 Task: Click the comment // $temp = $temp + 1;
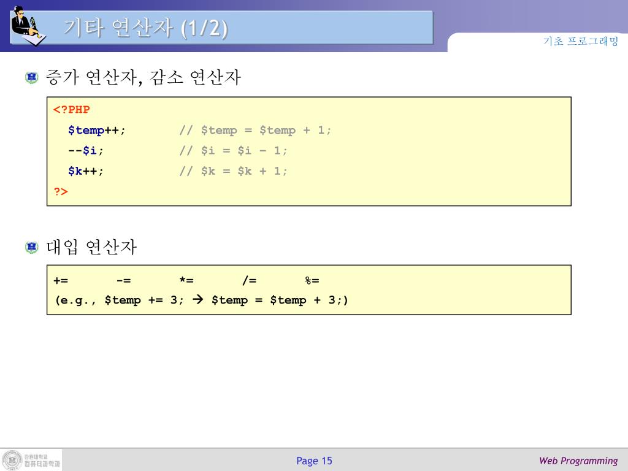255,131
